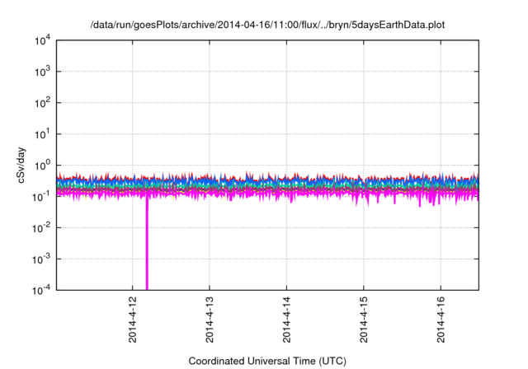Click the 10^0 y-axis tick label

pos(42,166)
